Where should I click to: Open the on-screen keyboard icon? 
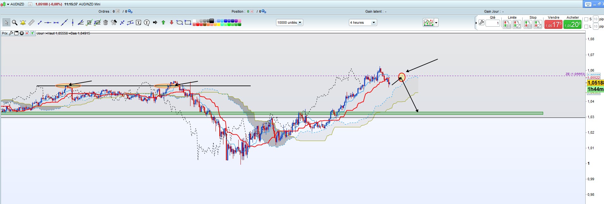588,4
